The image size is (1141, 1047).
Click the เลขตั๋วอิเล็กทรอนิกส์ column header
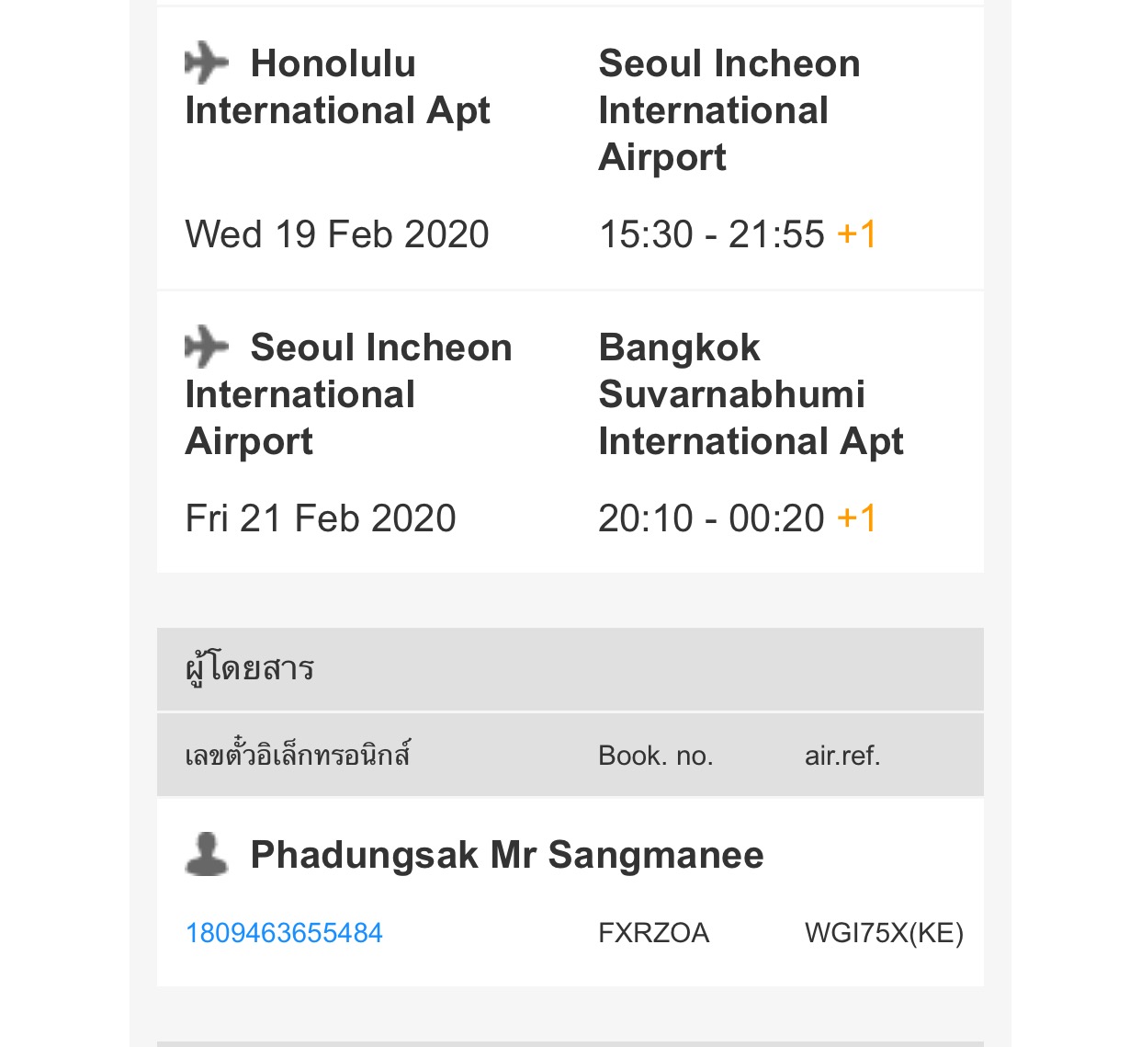click(298, 756)
